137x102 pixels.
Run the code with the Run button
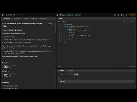coord(63,15)
